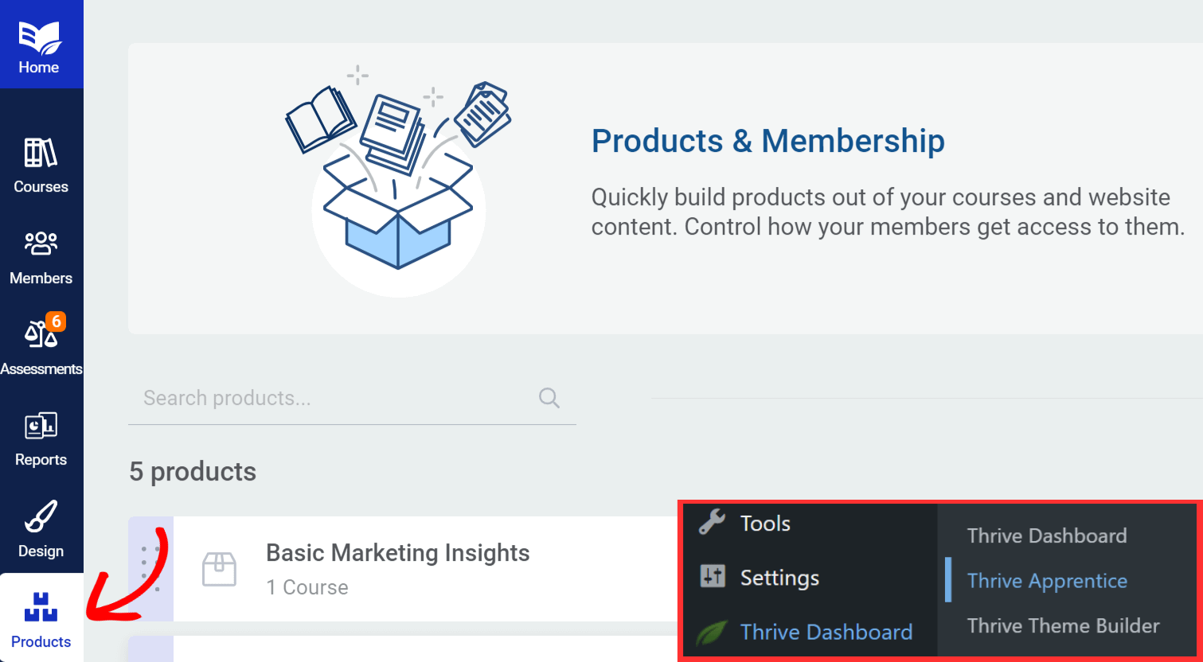Click the '1 Course' text under Basic Marketing Insights
The height and width of the screenshot is (662, 1203).
(307, 587)
